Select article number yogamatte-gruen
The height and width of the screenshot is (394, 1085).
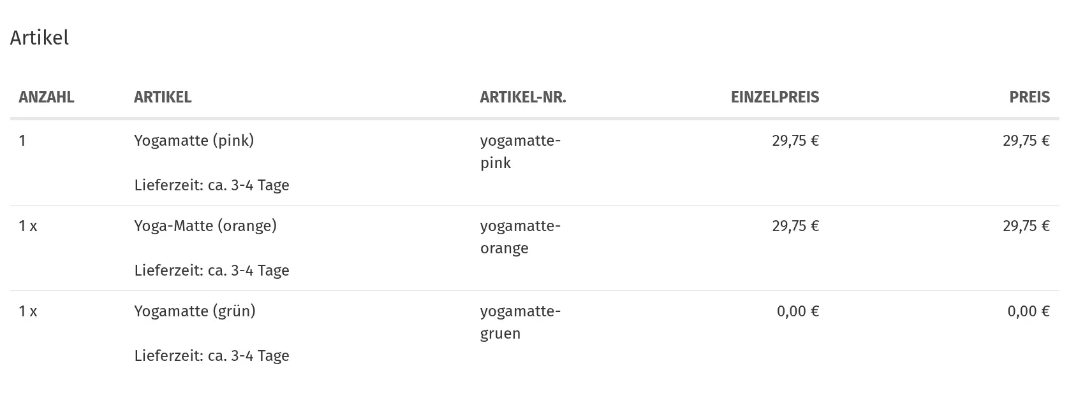click(520, 322)
